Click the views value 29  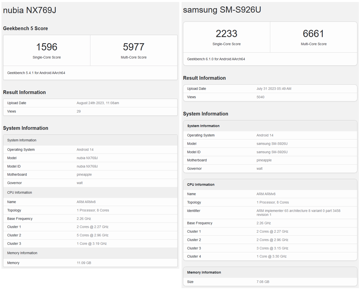pos(79,111)
